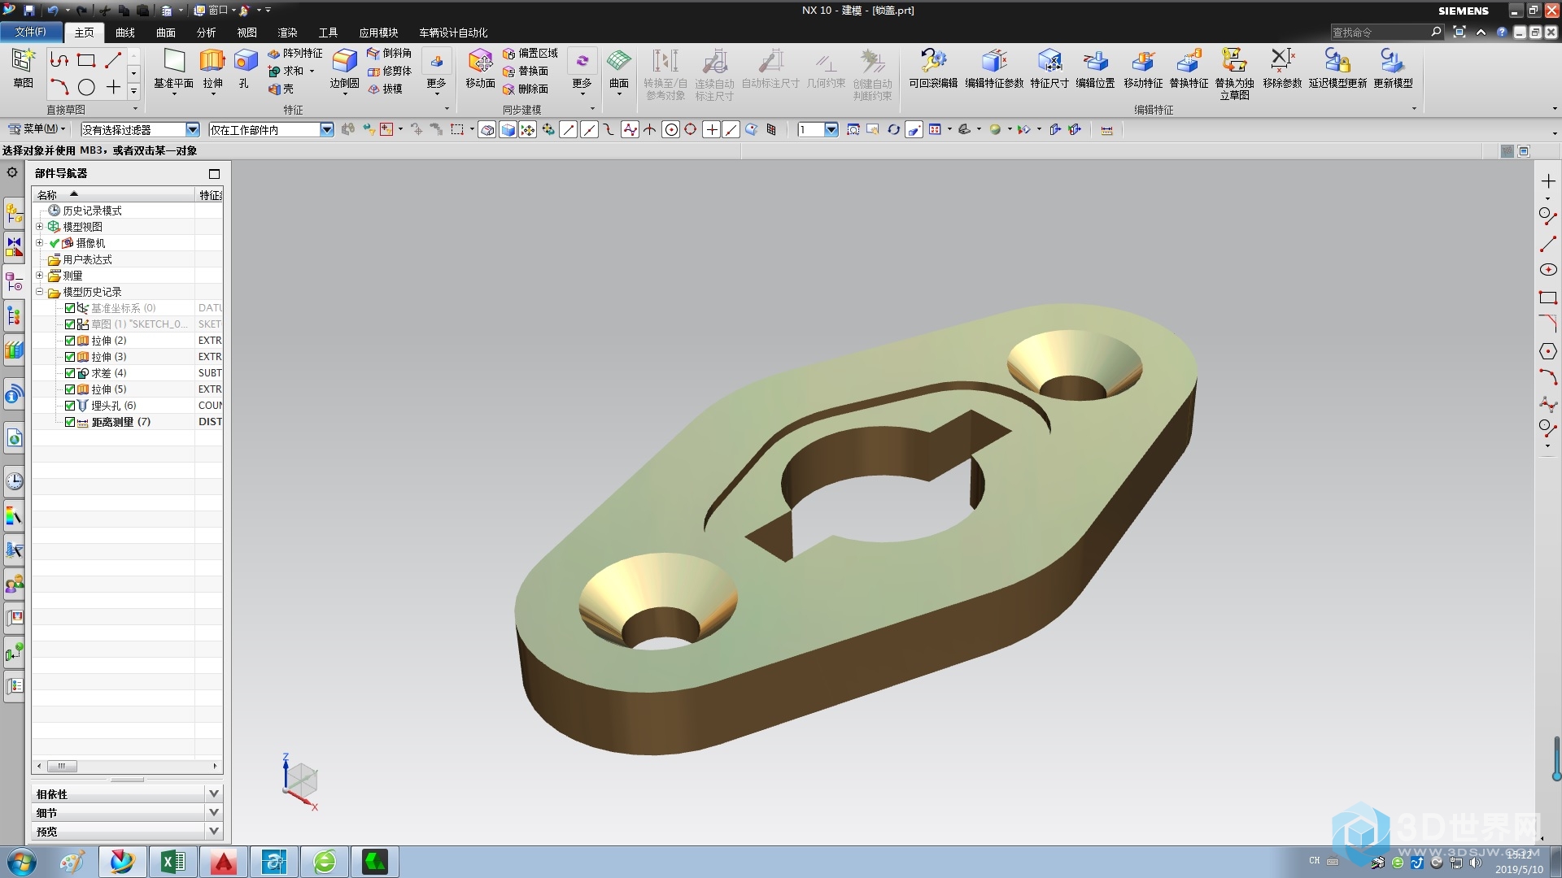
Task: Toggle the 拉伸 (5) feature checkbox
Action: click(70, 389)
